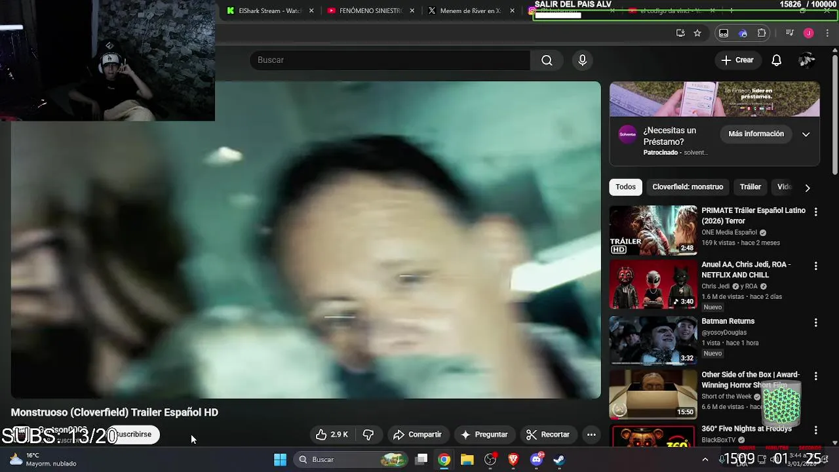Image resolution: width=839 pixels, height=472 pixels.
Task: Open the YouTube account avatar menu
Action: click(x=806, y=60)
